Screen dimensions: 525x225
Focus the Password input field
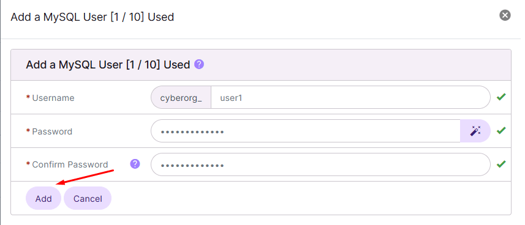tap(306, 131)
